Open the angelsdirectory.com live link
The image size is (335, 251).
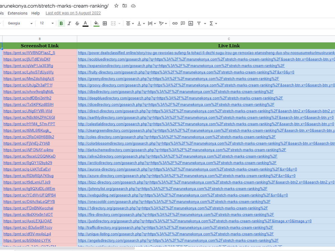[x=179, y=240]
